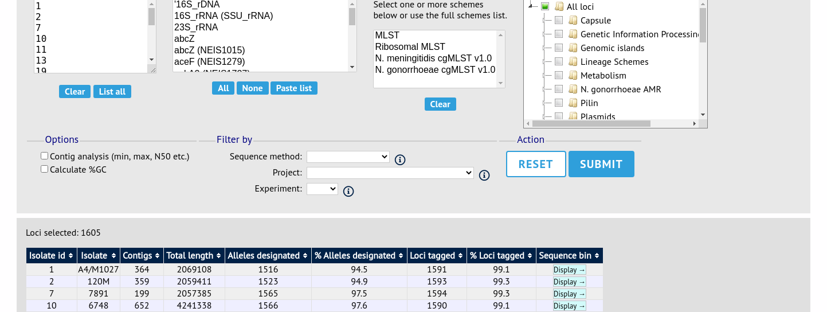Image resolution: width=827 pixels, height=312 pixels.
Task: Open the Project dropdown
Action: pyautogui.click(x=390, y=173)
